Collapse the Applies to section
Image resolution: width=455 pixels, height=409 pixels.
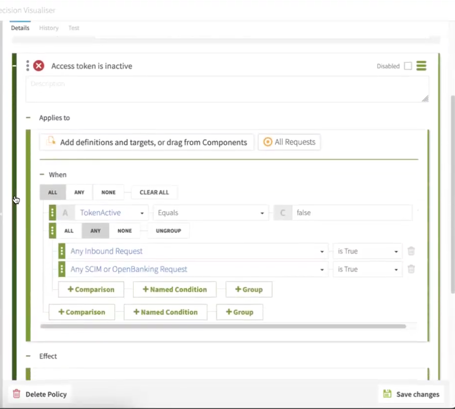coord(28,118)
